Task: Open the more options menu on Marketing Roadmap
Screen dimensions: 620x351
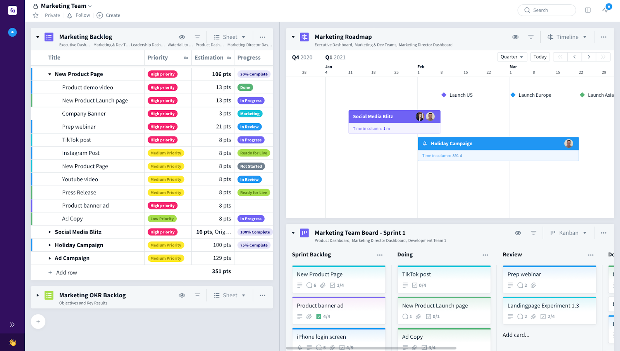Action: tap(603, 37)
